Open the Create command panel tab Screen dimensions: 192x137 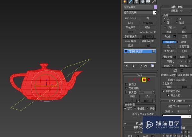125,2
